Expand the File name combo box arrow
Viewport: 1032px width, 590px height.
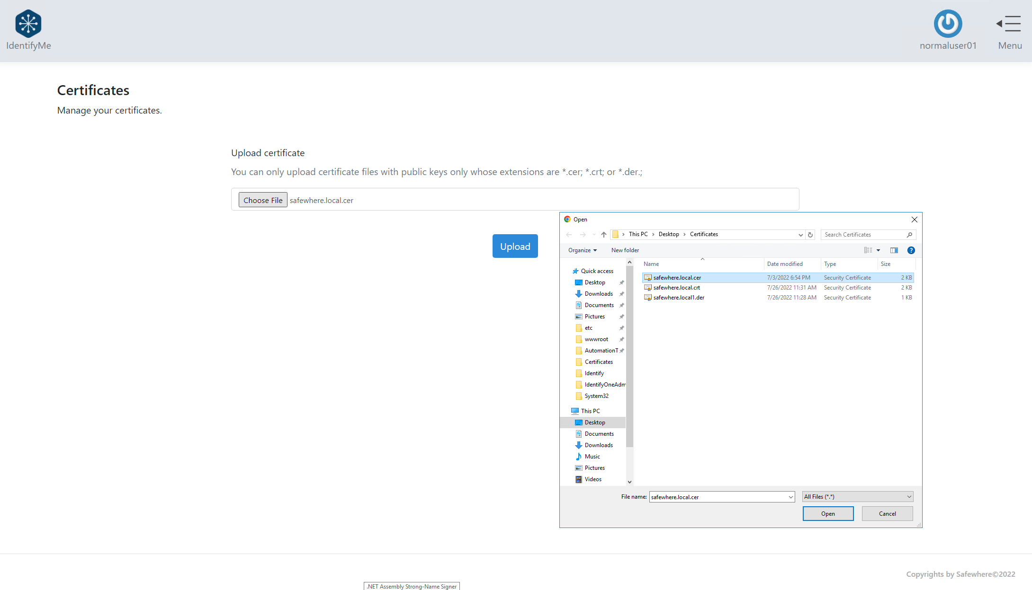790,497
